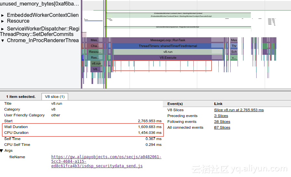Open the 87 Slices connected events link
The width and height of the screenshot is (291, 177).
222,127
